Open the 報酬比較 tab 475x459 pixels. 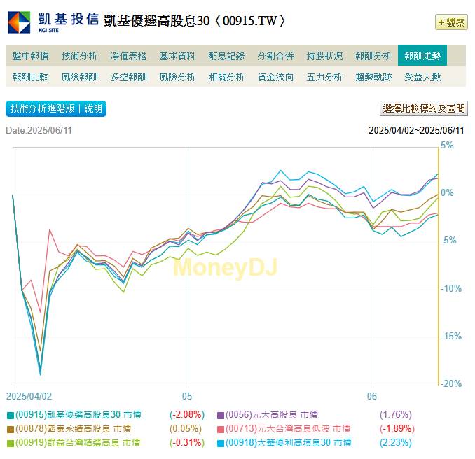[x=30, y=77]
